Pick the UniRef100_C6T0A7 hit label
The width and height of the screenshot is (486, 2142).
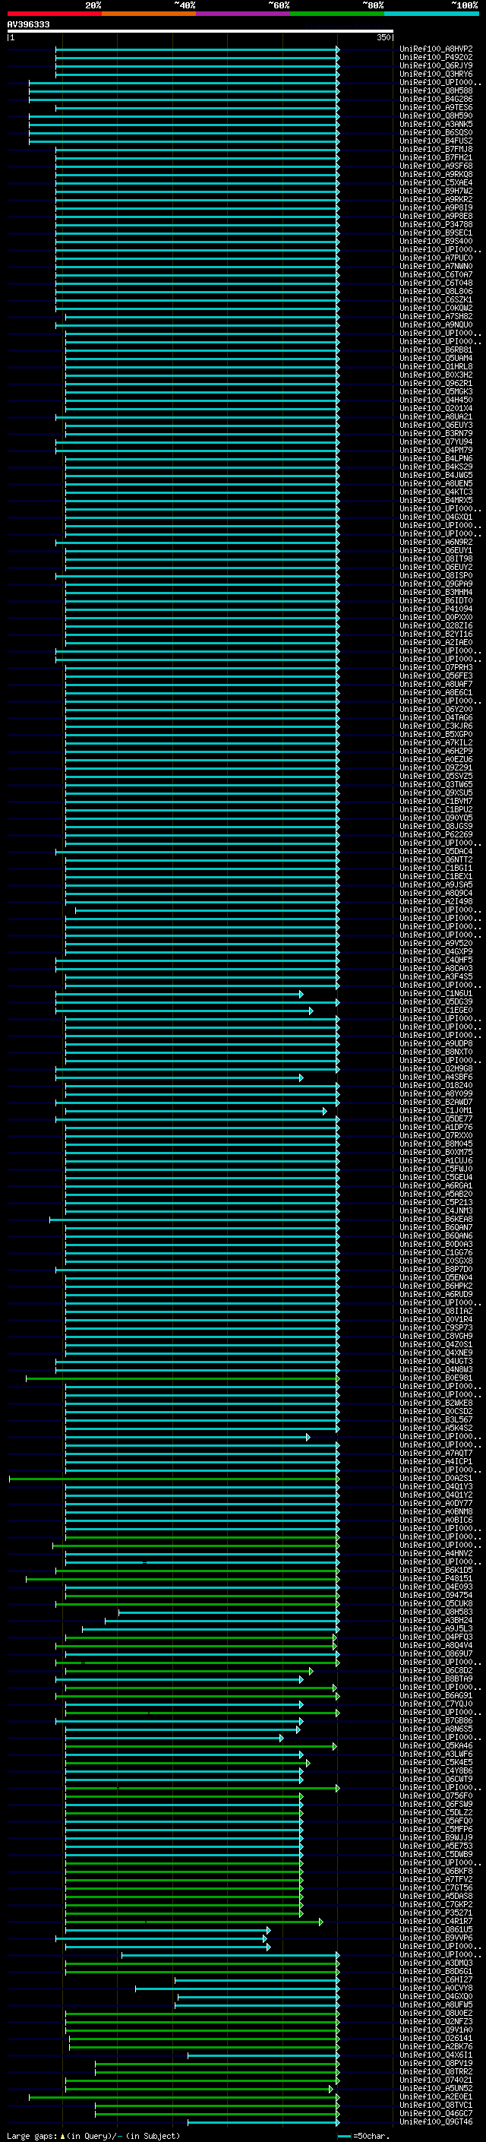(x=436, y=274)
